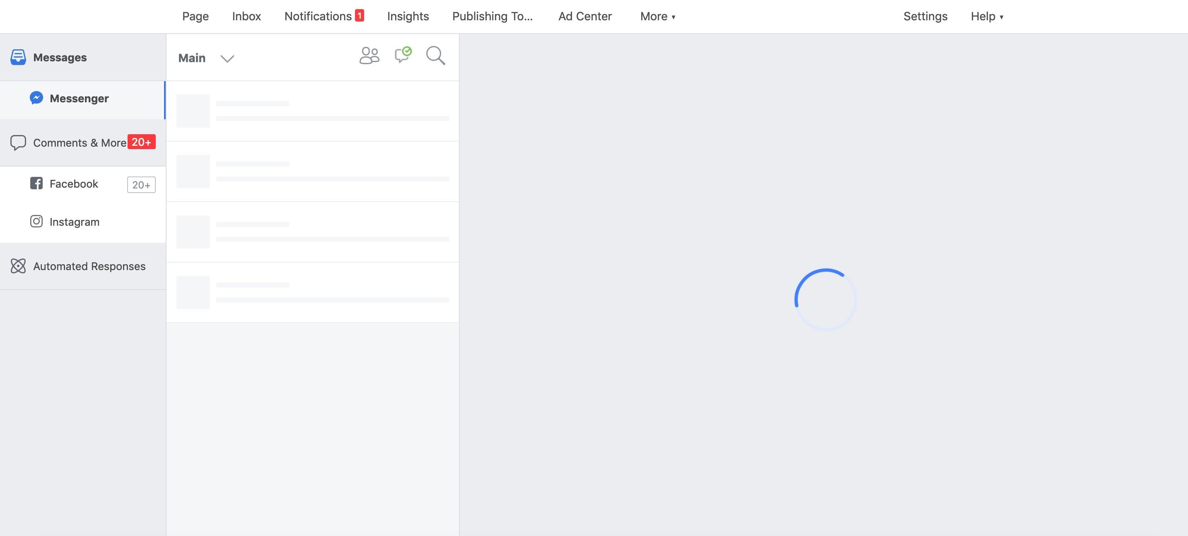Viewport: 1188px width, 536px height.
Task: Open Publishing Tools
Action: click(493, 16)
